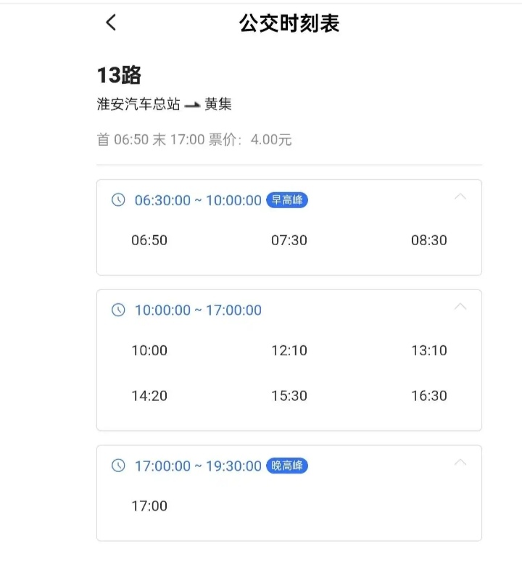Image resolution: width=522 pixels, height=578 pixels.
Task: Pick the 14:20 departure time
Action: click(149, 396)
